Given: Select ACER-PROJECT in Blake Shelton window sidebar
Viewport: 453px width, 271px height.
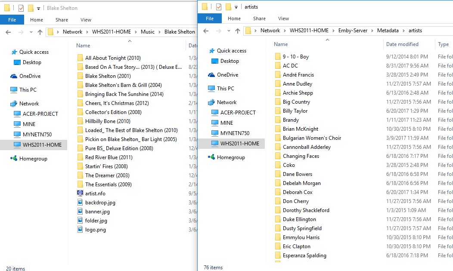Looking at the screenshot, I should tap(40, 114).
